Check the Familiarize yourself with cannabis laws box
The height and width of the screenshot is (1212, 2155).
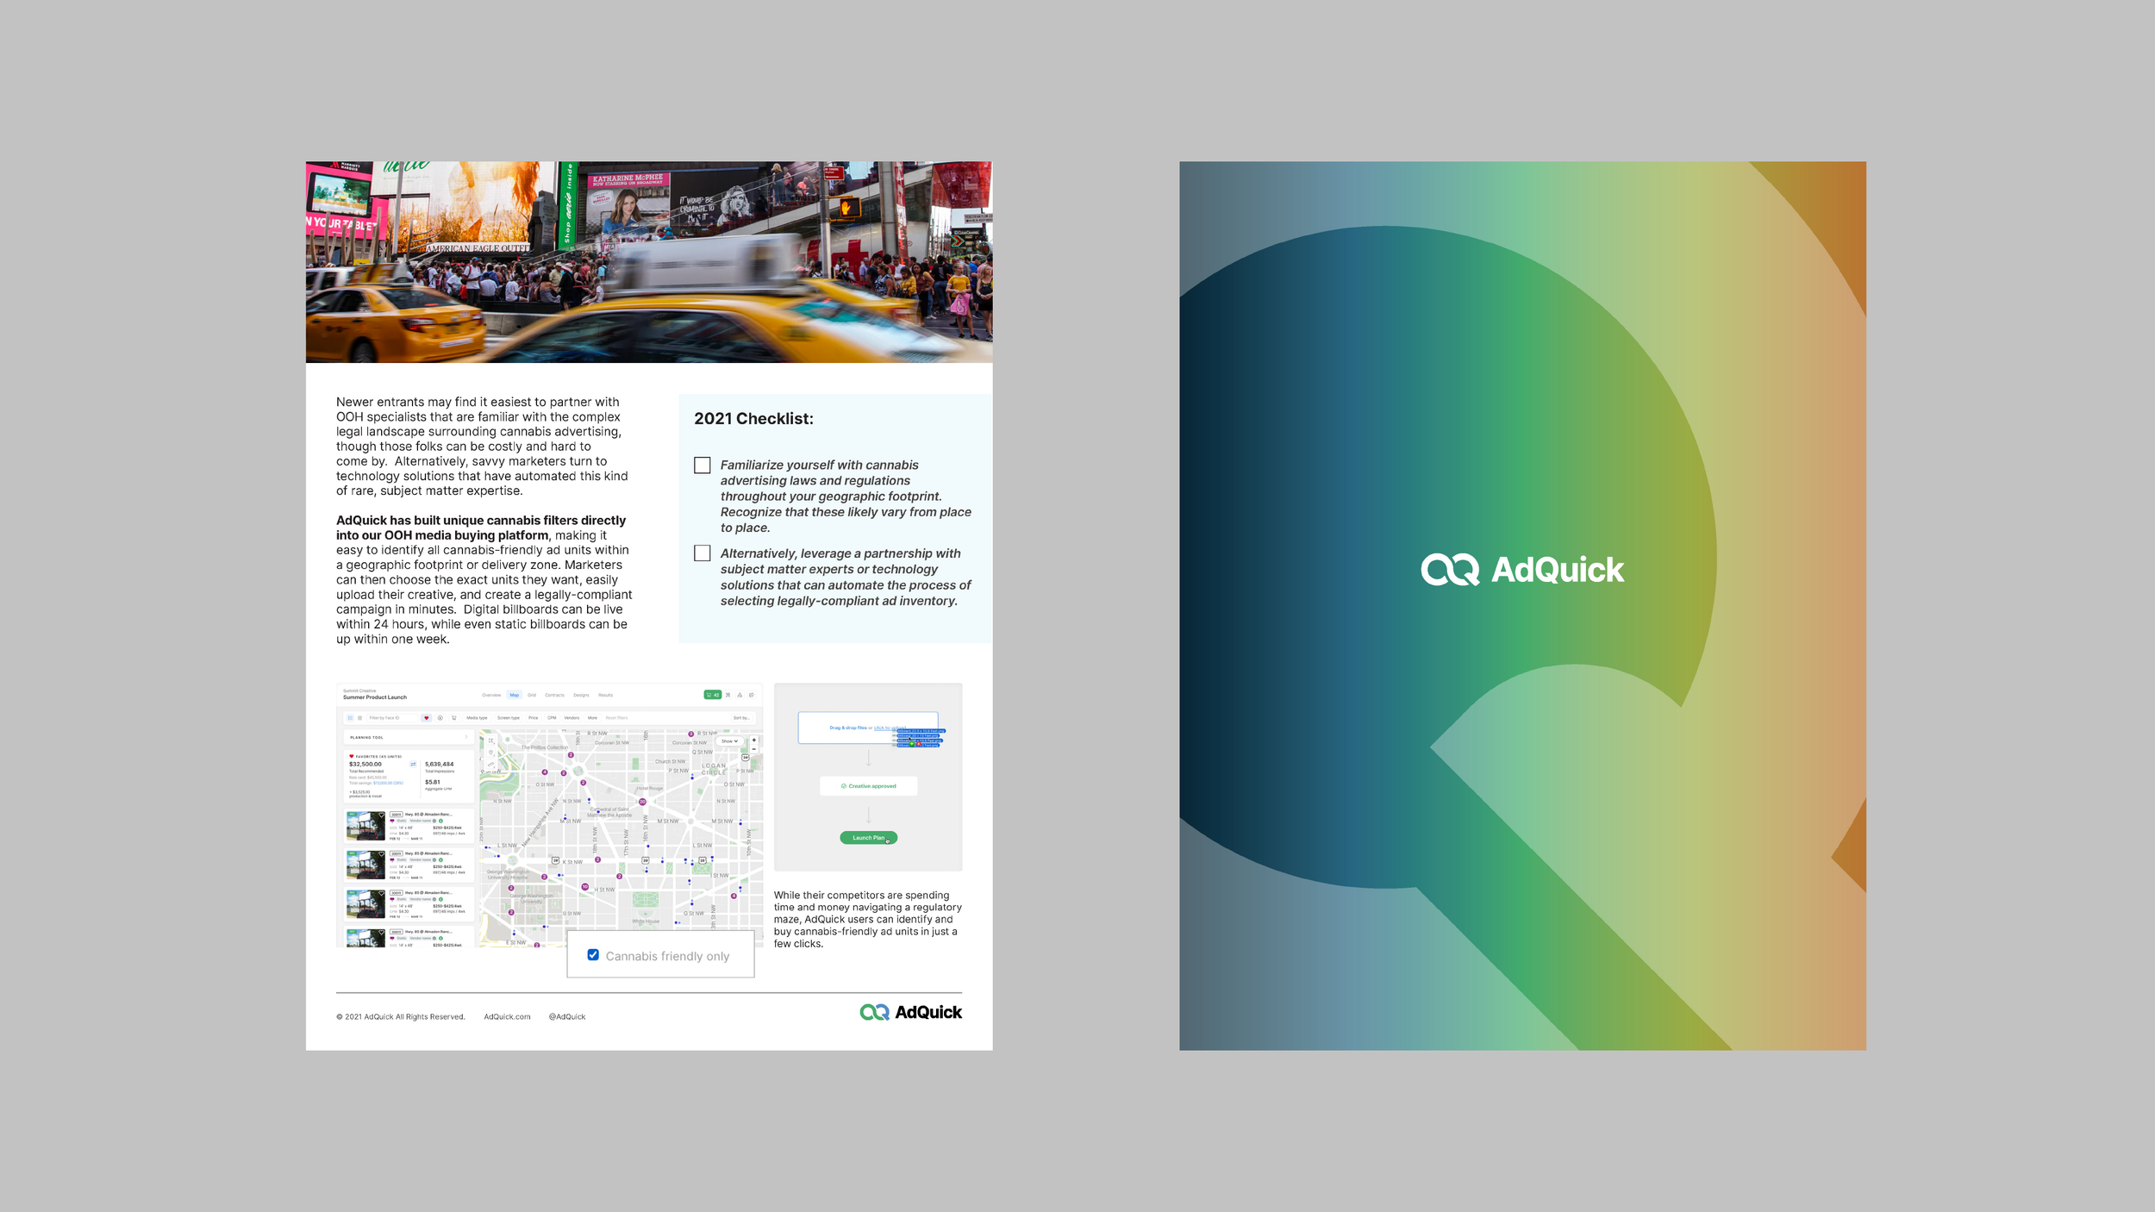click(703, 465)
